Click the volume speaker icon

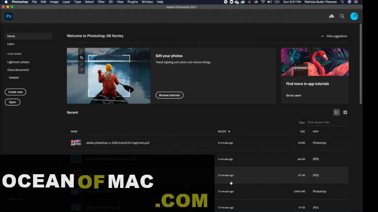click(x=270, y=2)
